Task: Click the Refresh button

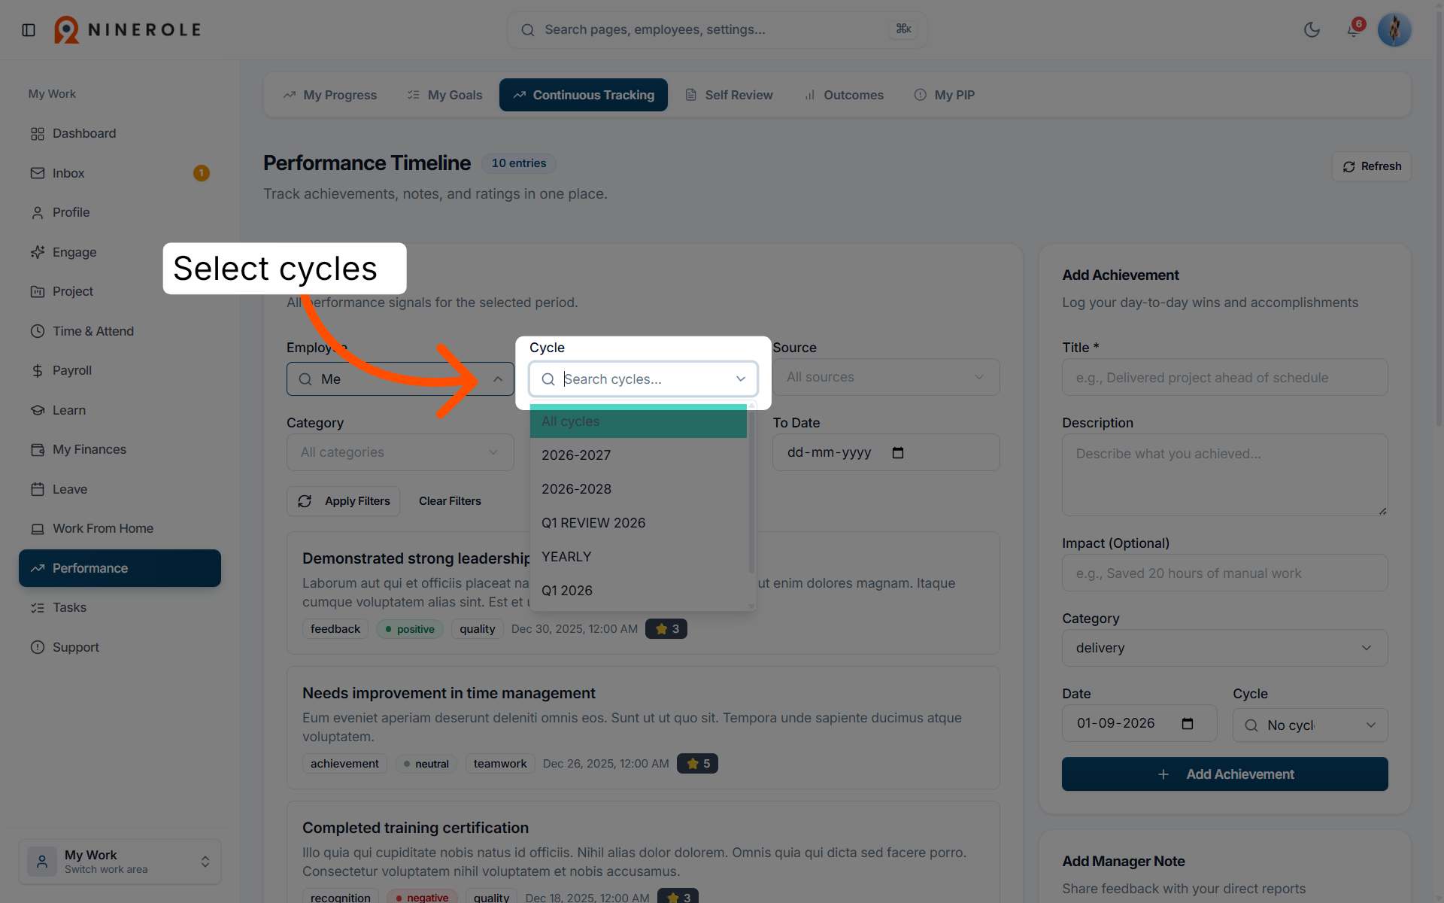Action: 1372,166
